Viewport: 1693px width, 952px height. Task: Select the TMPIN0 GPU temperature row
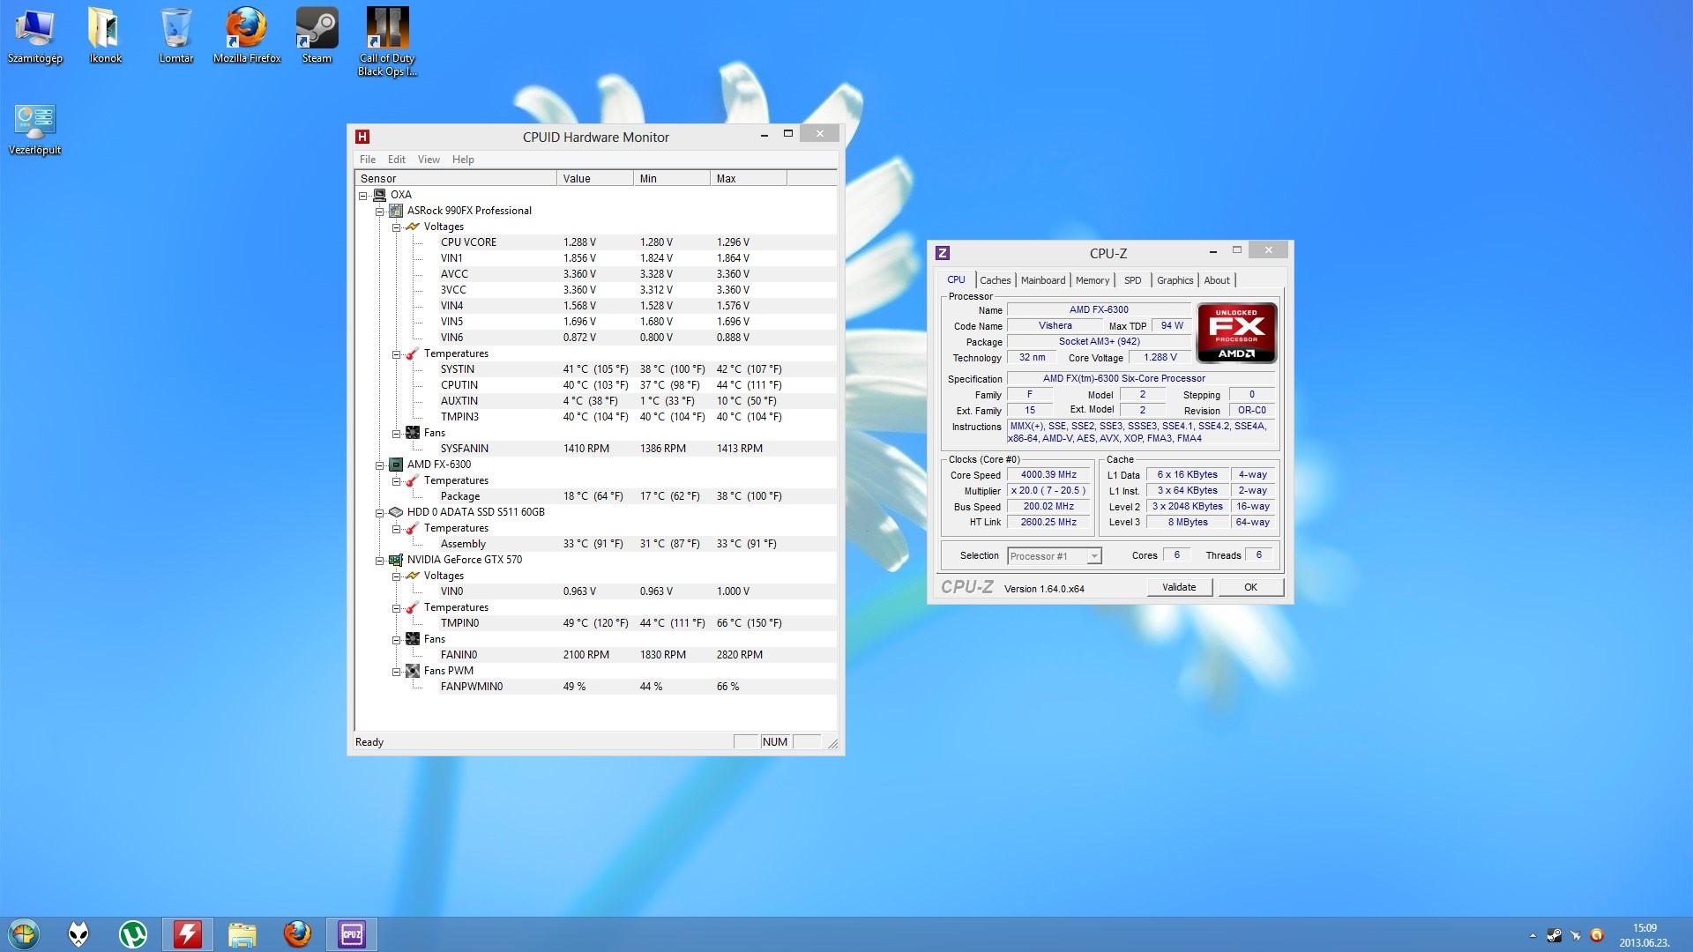(637, 623)
